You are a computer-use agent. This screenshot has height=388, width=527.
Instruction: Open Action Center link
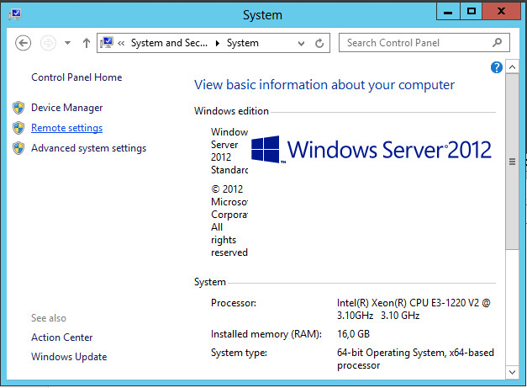point(62,338)
